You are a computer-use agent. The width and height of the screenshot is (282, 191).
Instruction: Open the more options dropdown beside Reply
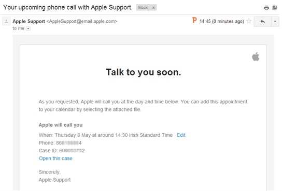click(275, 22)
